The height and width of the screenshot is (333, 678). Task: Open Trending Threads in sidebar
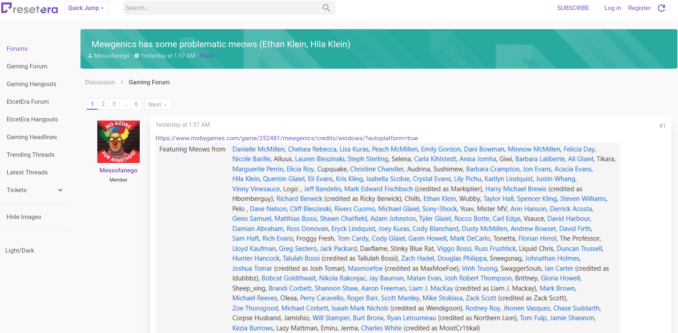point(31,155)
